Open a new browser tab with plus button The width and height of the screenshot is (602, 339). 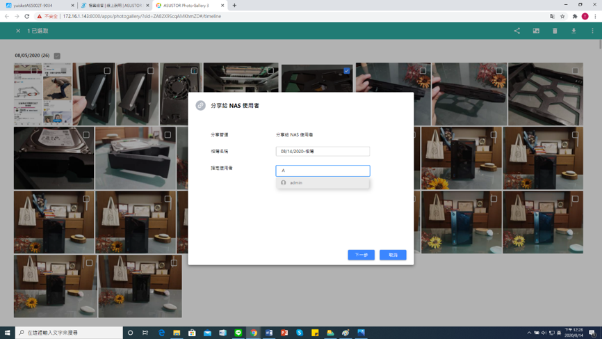234,6
